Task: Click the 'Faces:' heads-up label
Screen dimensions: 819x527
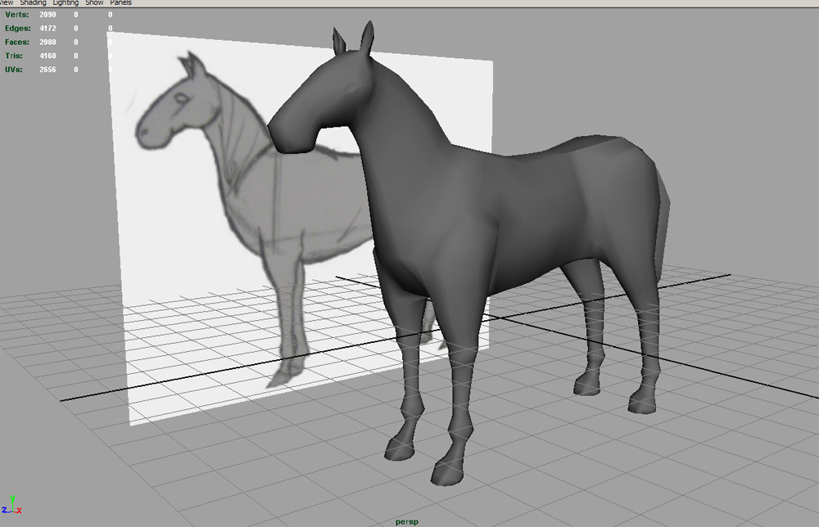Action: (17, 42)
